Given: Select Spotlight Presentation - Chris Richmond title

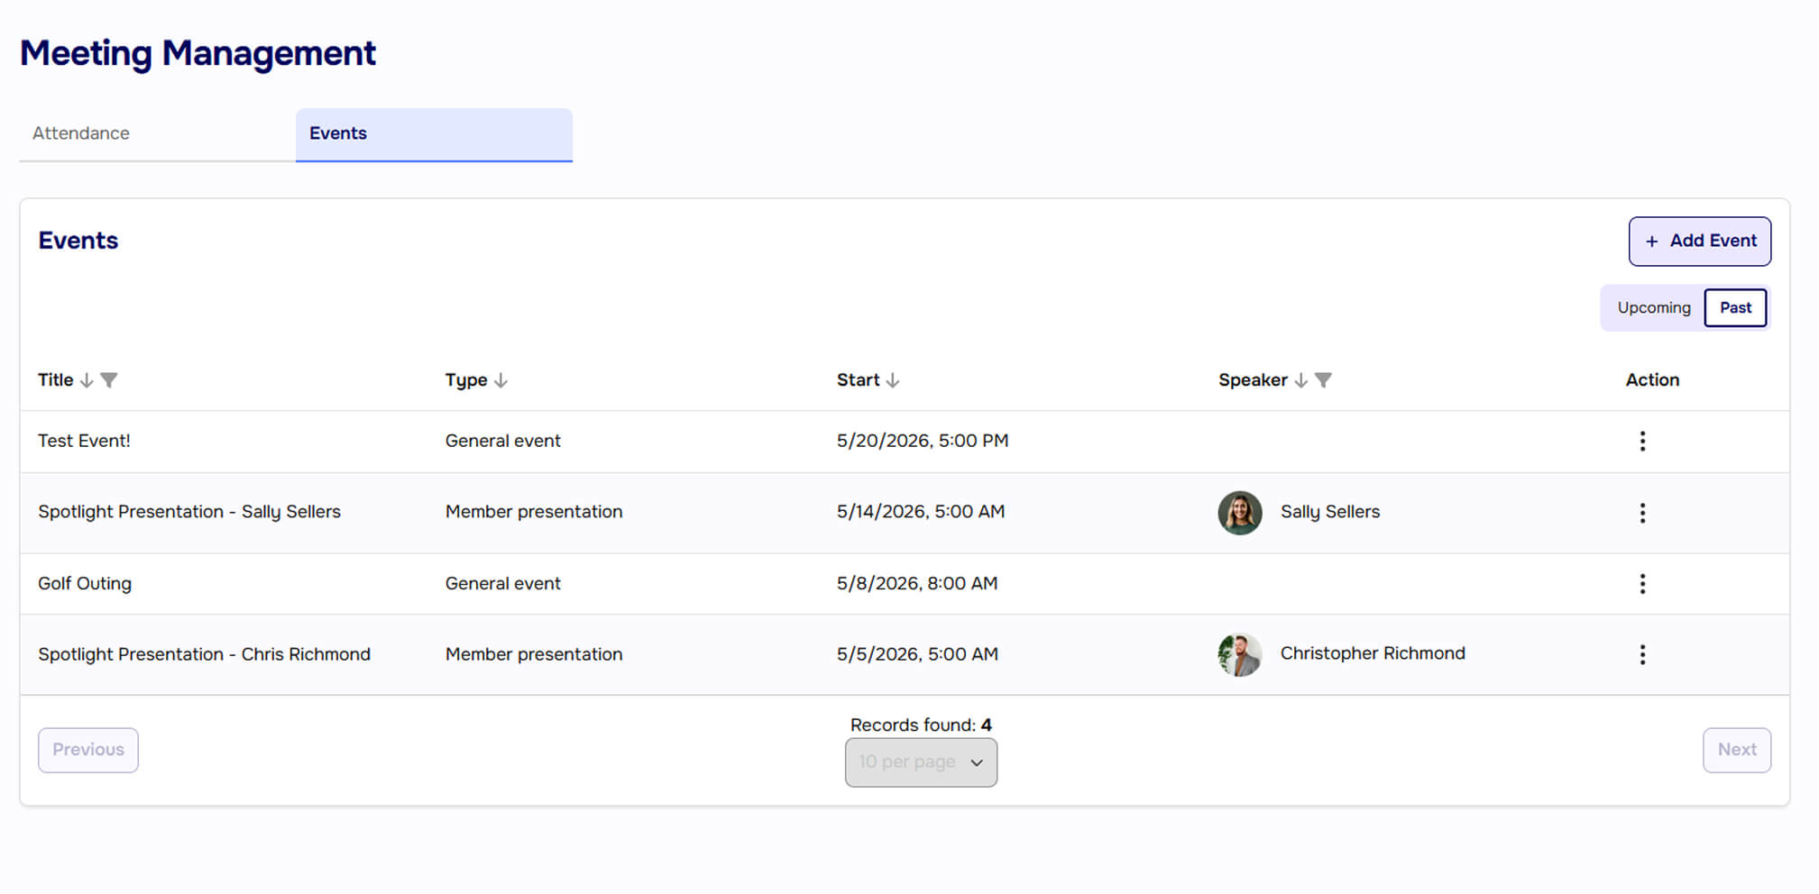Looking at the screenshot, I should pyautogui.click(x=204, y=654).
